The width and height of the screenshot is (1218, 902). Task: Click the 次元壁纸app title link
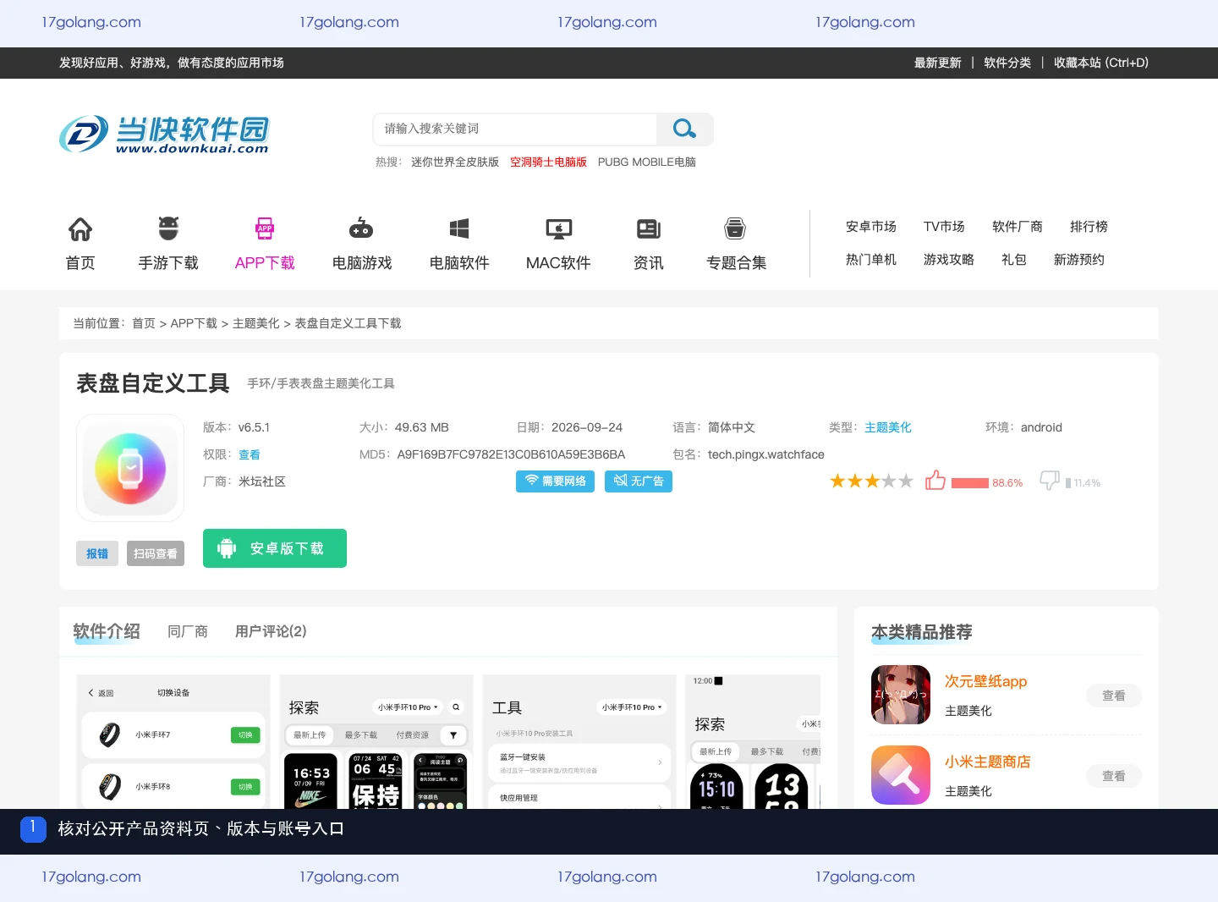(985, 681)
